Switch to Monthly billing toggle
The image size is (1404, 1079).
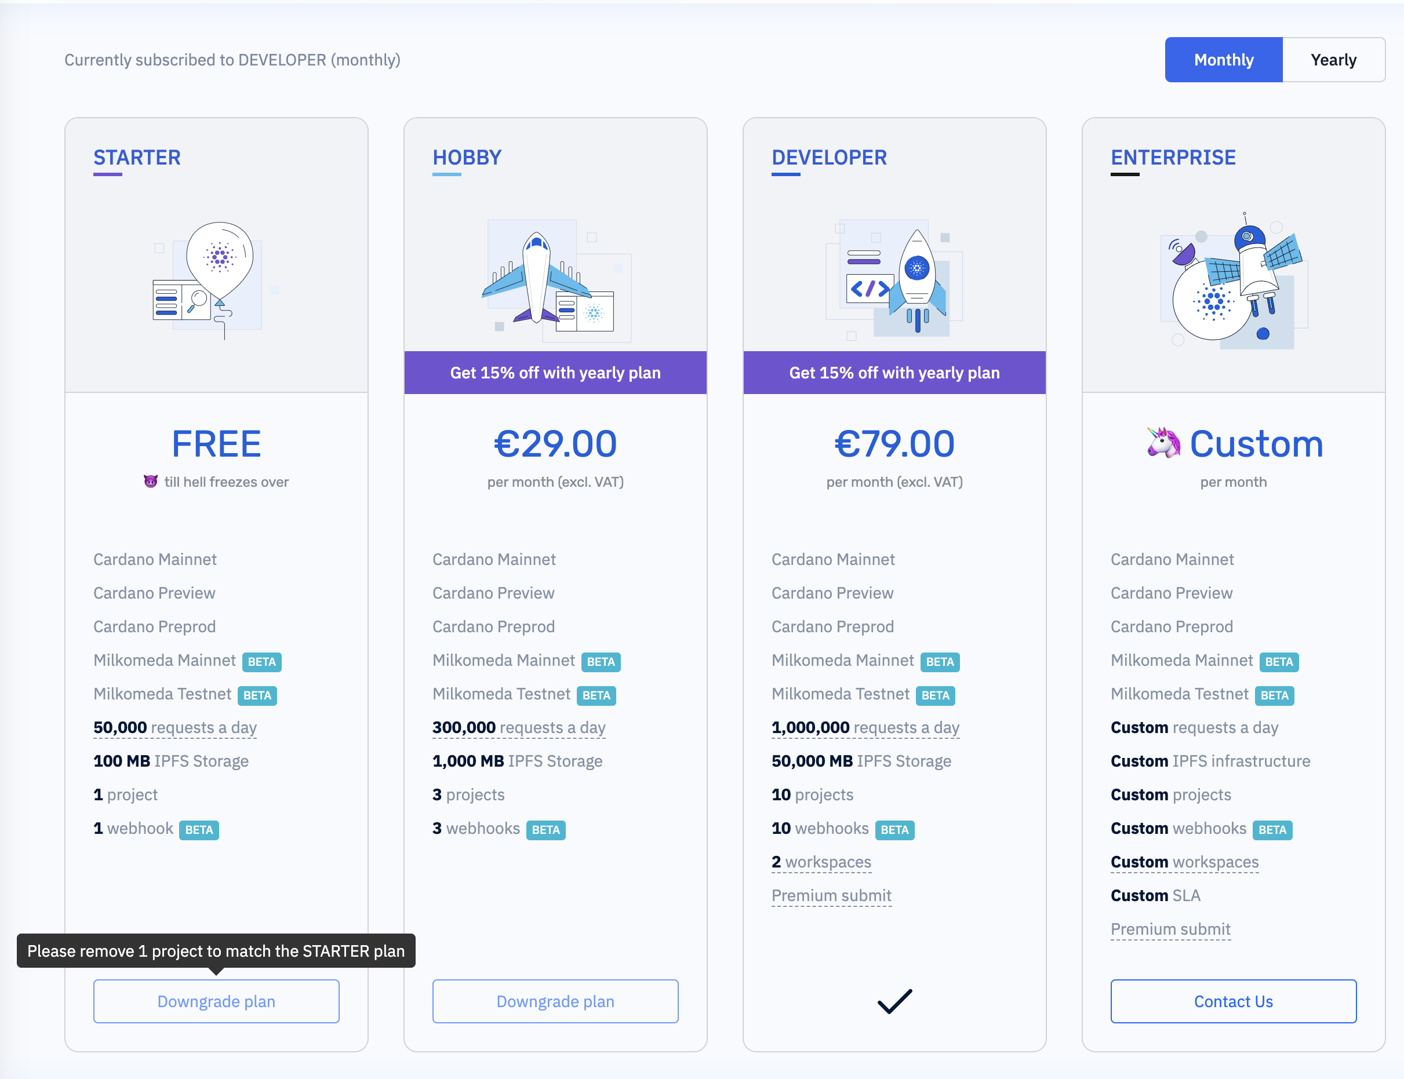(x=1225, y=59)
